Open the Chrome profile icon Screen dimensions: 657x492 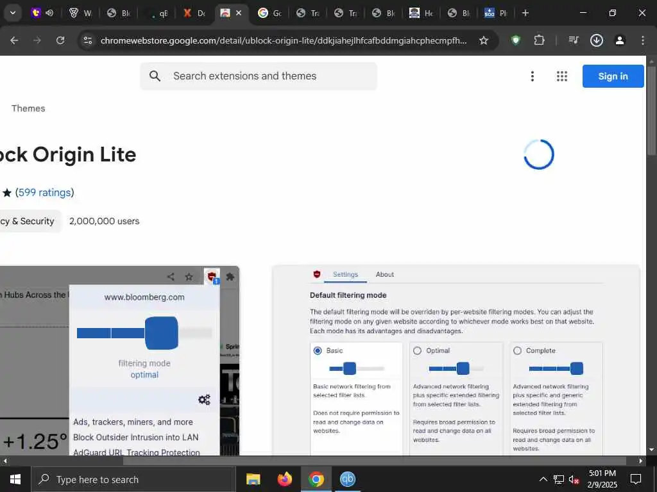tap(620, 40)
